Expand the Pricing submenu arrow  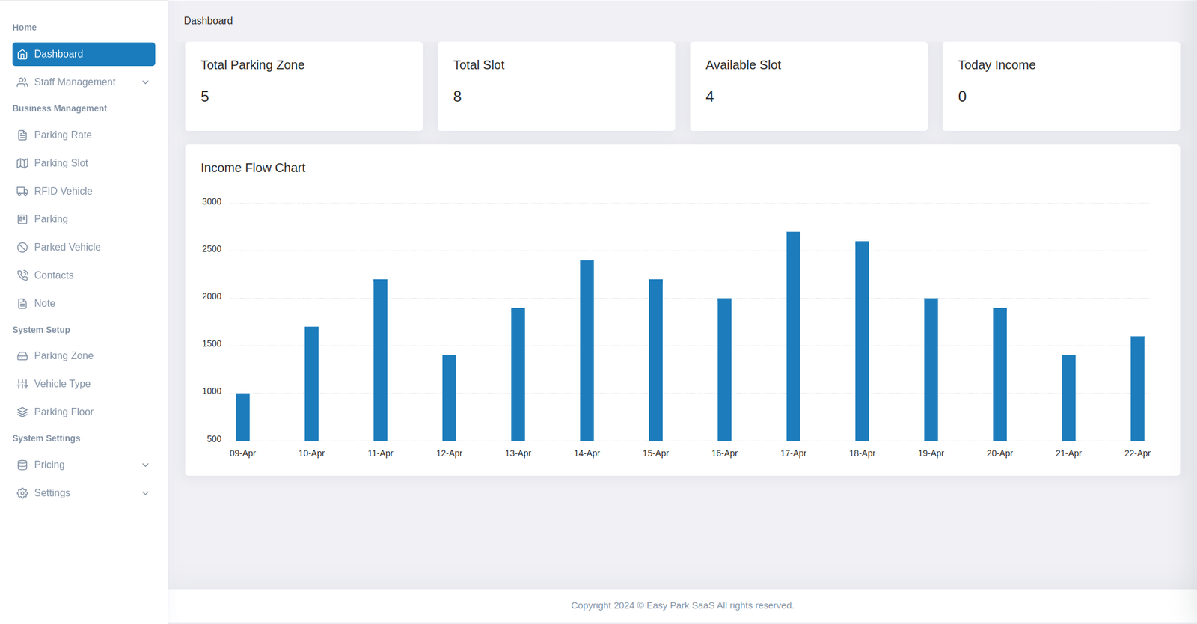145,465
